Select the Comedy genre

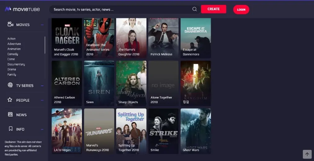tap(13, 54)
